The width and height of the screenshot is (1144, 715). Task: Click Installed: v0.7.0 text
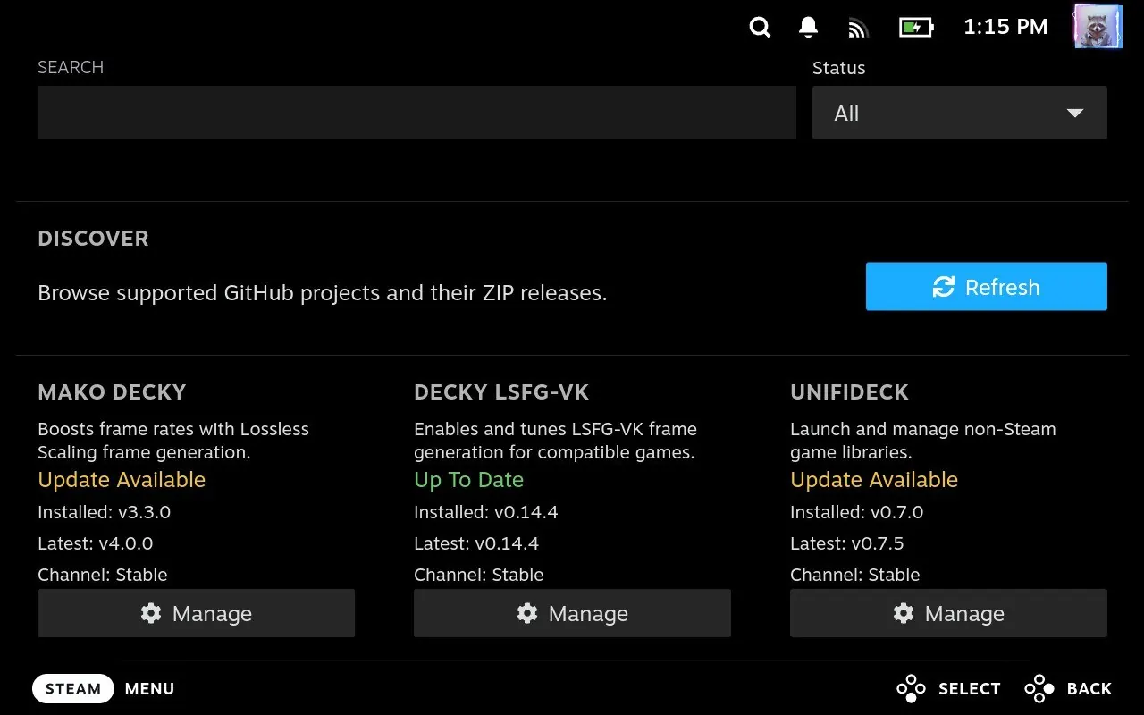click(856, 512)
